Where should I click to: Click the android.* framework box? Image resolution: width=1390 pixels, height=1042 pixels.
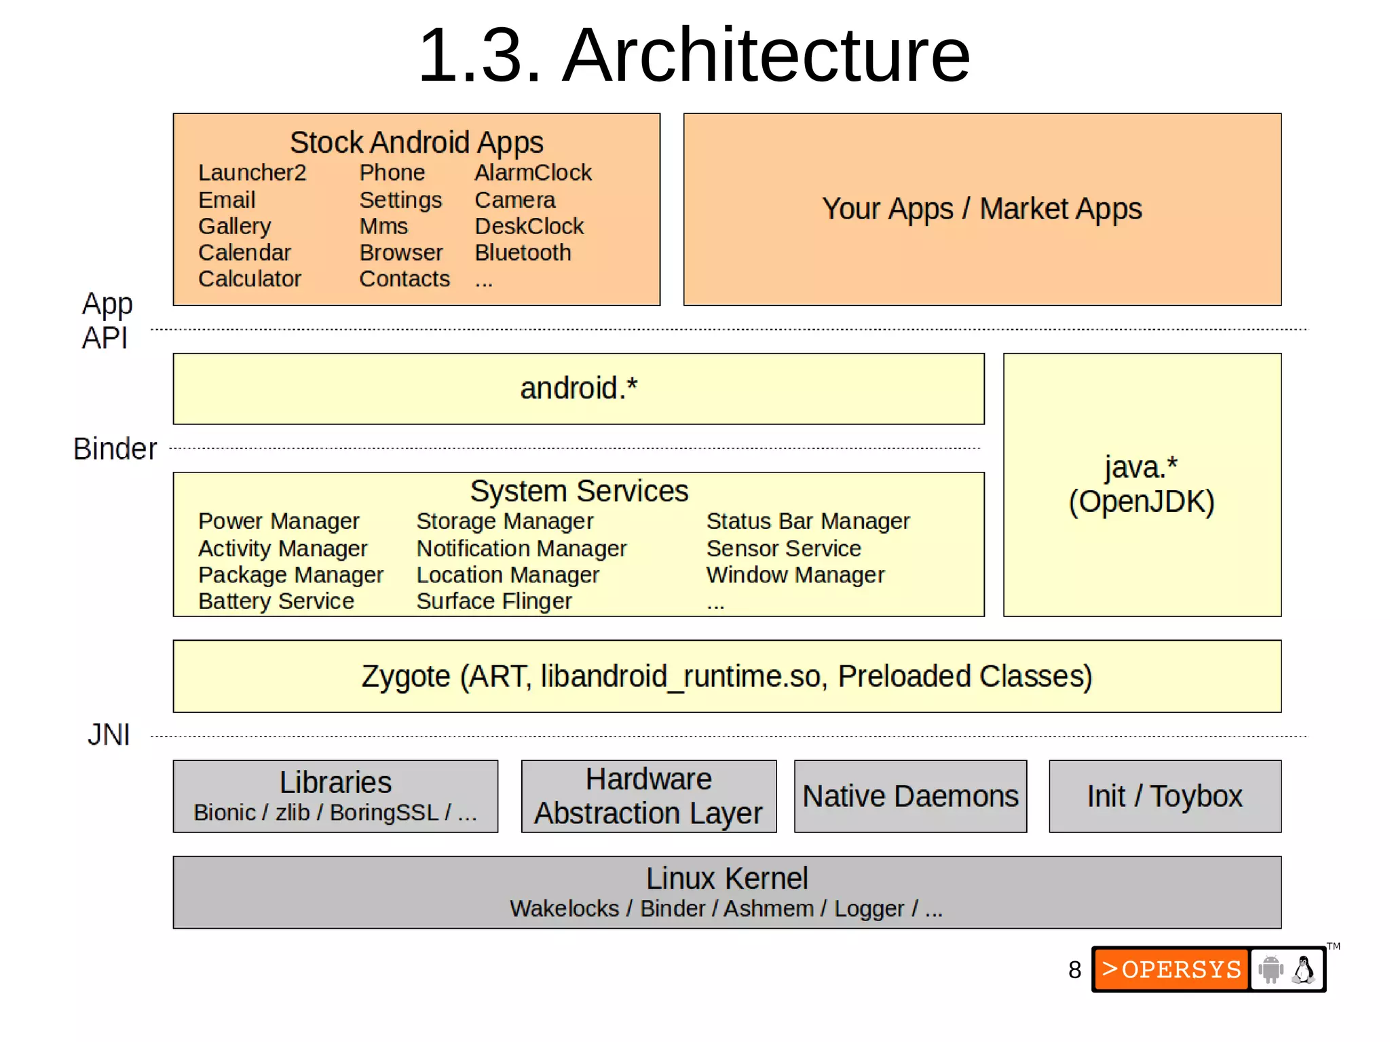pos(578,388)
